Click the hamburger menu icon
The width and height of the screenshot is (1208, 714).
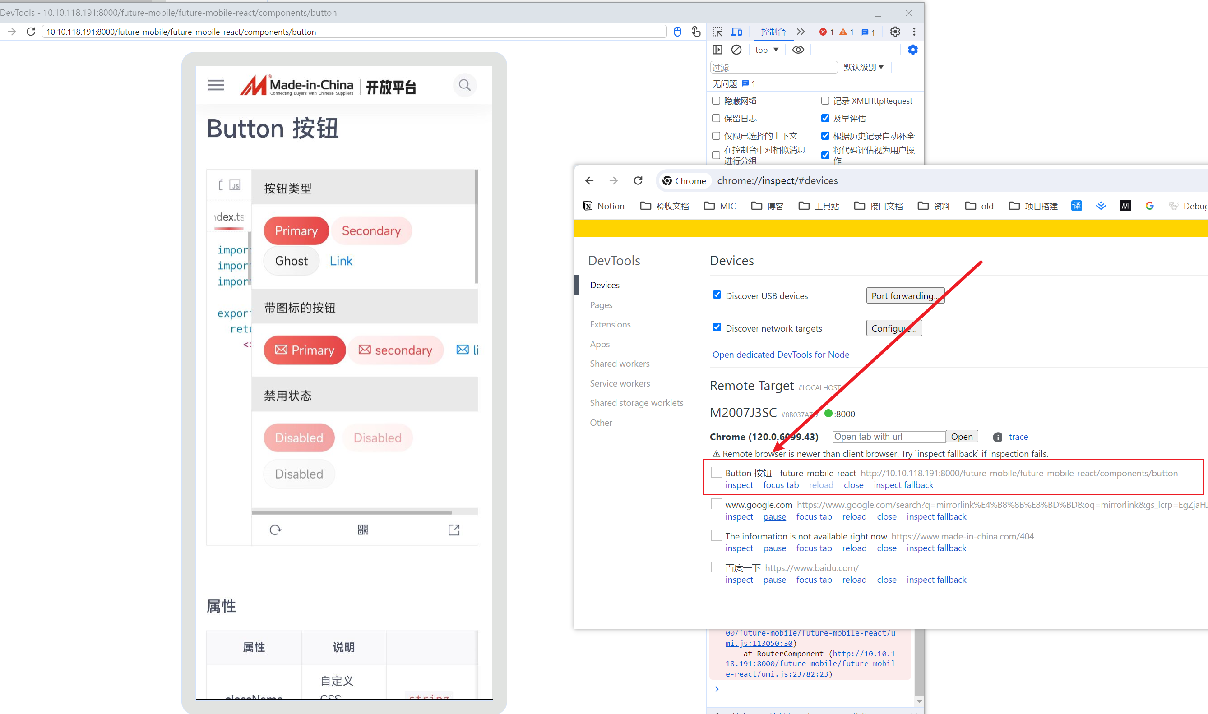tap(216, 85)
